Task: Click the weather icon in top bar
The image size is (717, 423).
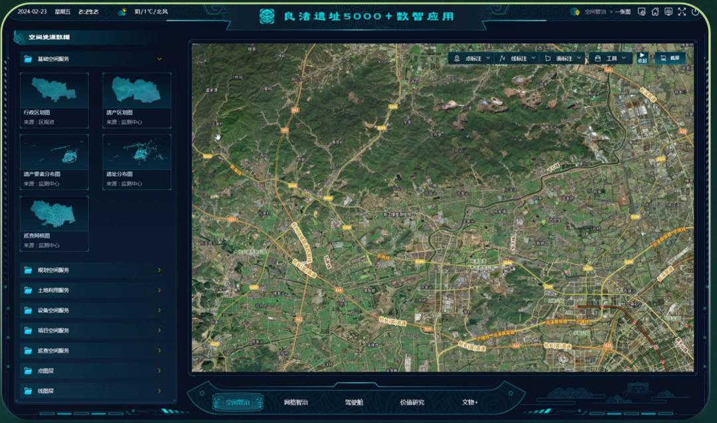Action: click(122, 12)
